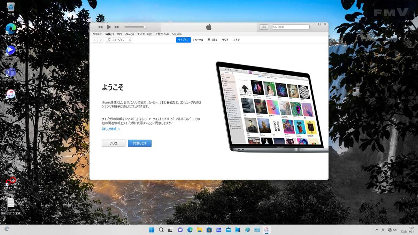This screenshot has width=418, height=235.
Task: Click the 同意します button
Action: point(140,143)
